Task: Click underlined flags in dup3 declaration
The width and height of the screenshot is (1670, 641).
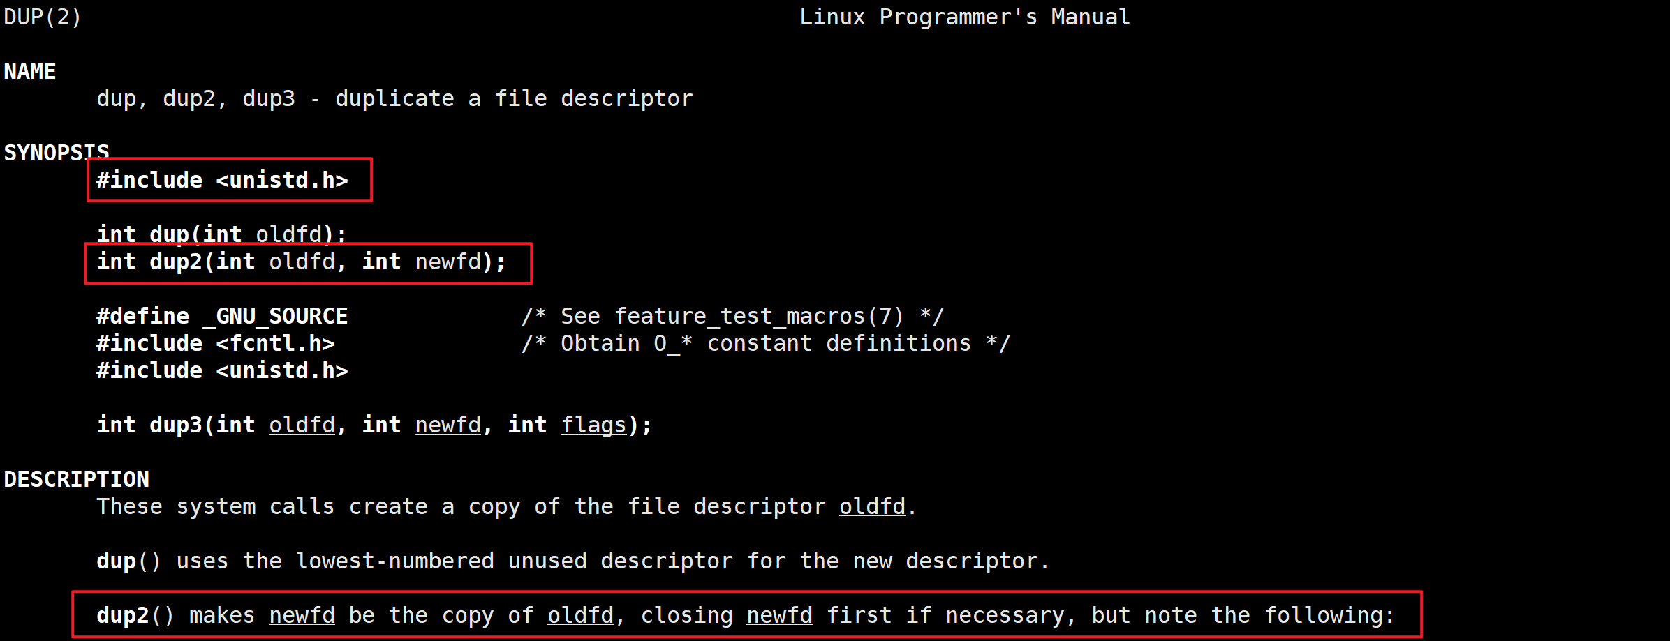Action: [x=594, y=425]
